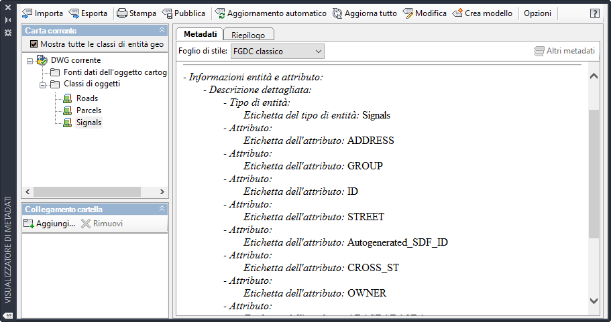
Task: Click the Aggiorna tutto refresh icon
Action: (337, 13)
